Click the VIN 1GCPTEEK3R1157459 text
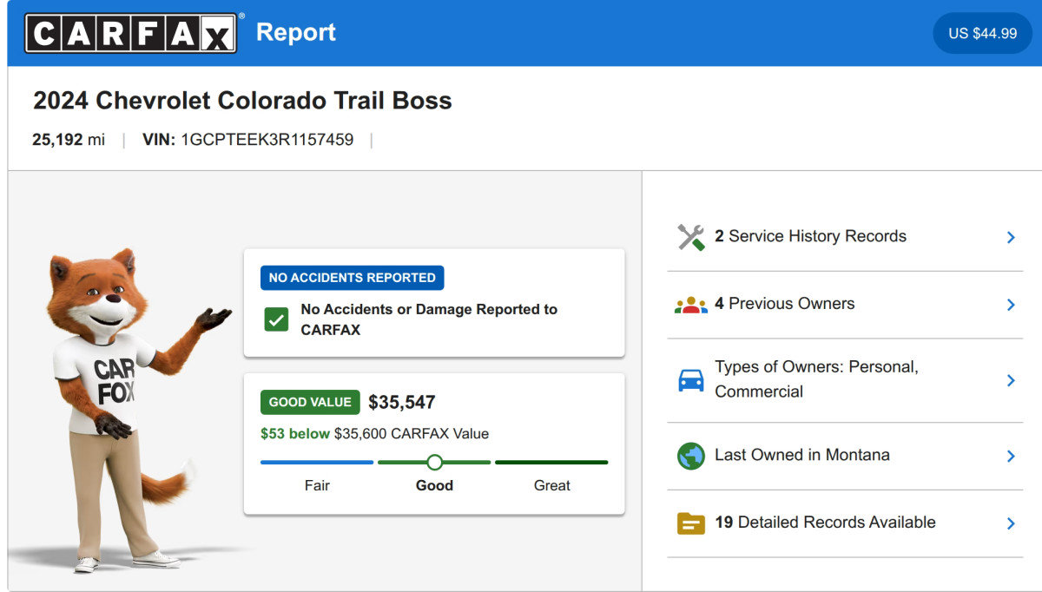Image resolution: width=1042 pixels, height=592 pixels. [x=248, y=139]
